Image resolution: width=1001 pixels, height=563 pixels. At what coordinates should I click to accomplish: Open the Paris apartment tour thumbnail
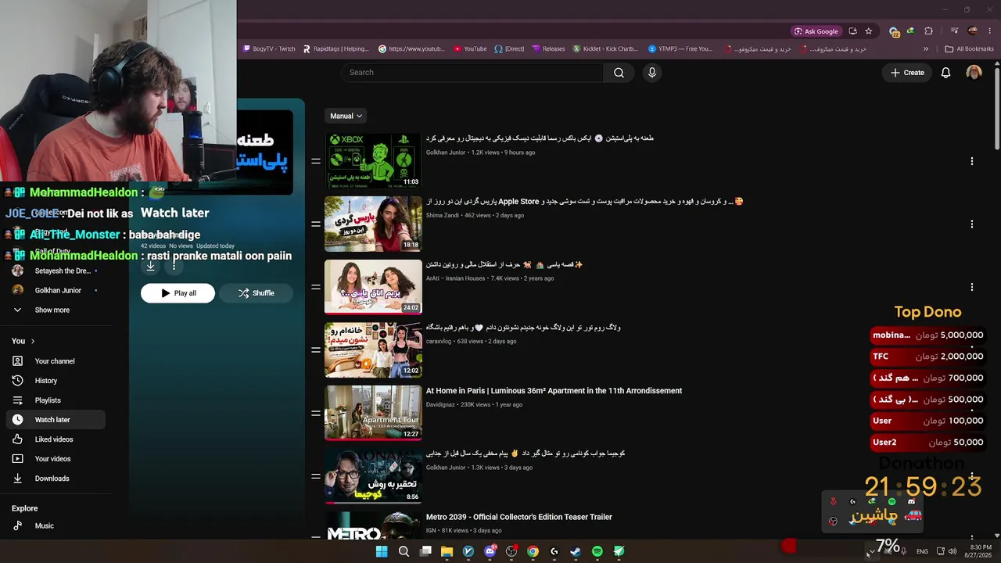[373, 413]
